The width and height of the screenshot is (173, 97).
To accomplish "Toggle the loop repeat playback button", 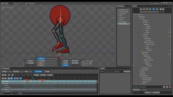I will tap(21, 78).
